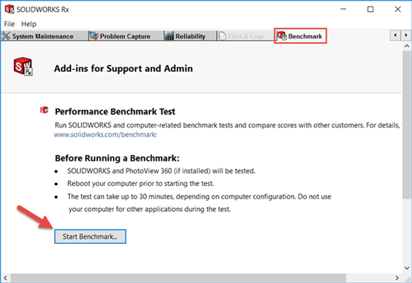
Task: Click the Before Running a Benchmark heading
Action: click(x=117, y=158)
